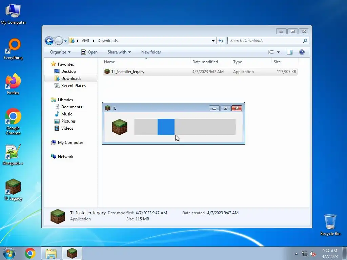Select the TL_Installer_legacy file row

coord(200,72)
